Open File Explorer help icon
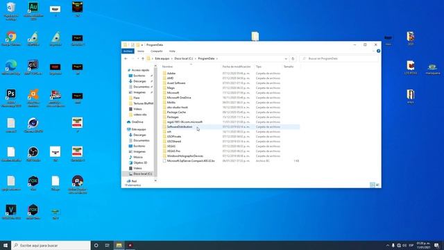 tap(378, 51)
